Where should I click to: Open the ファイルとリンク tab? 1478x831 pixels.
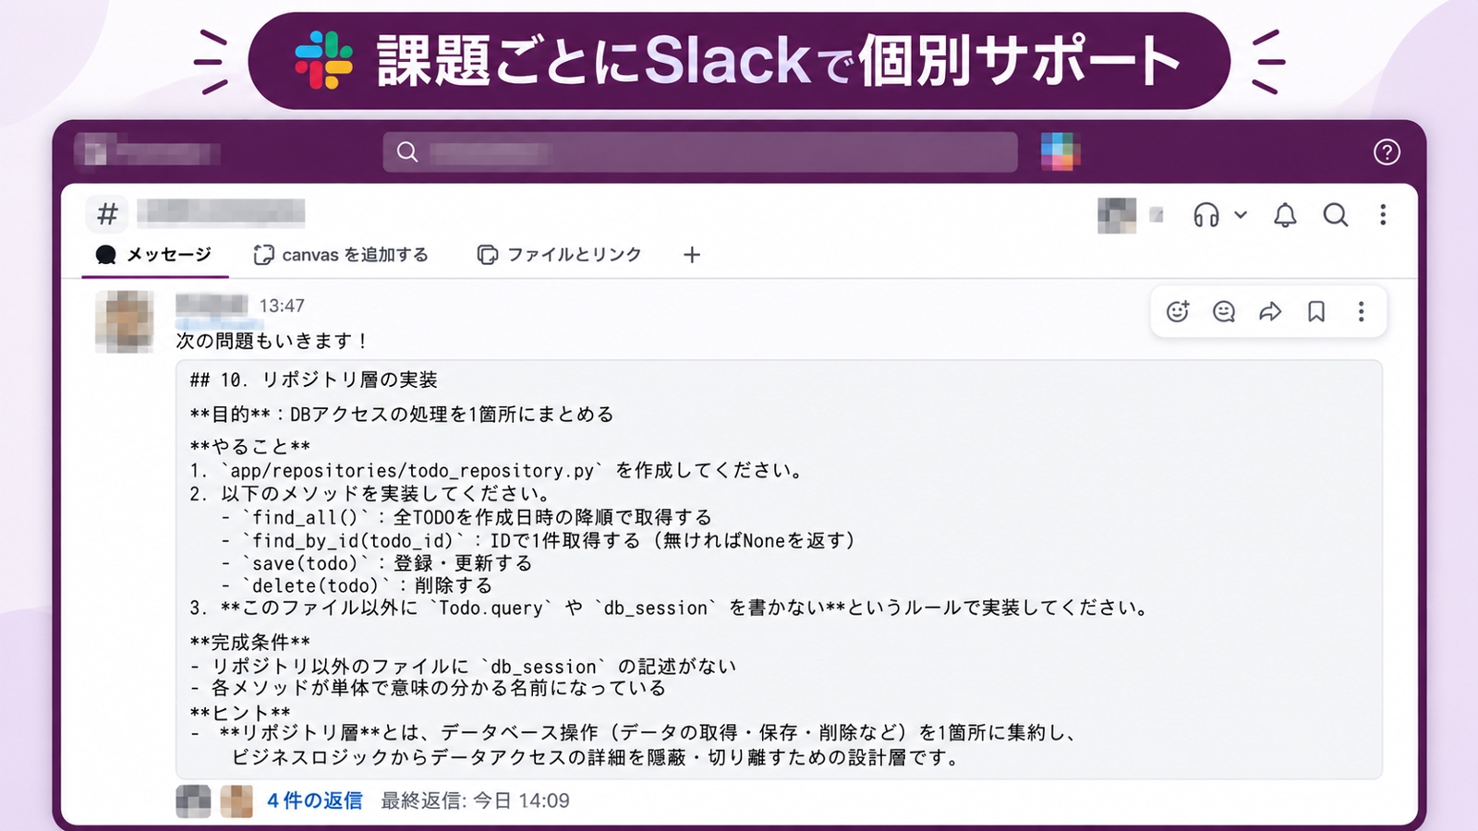coord(559,255)
